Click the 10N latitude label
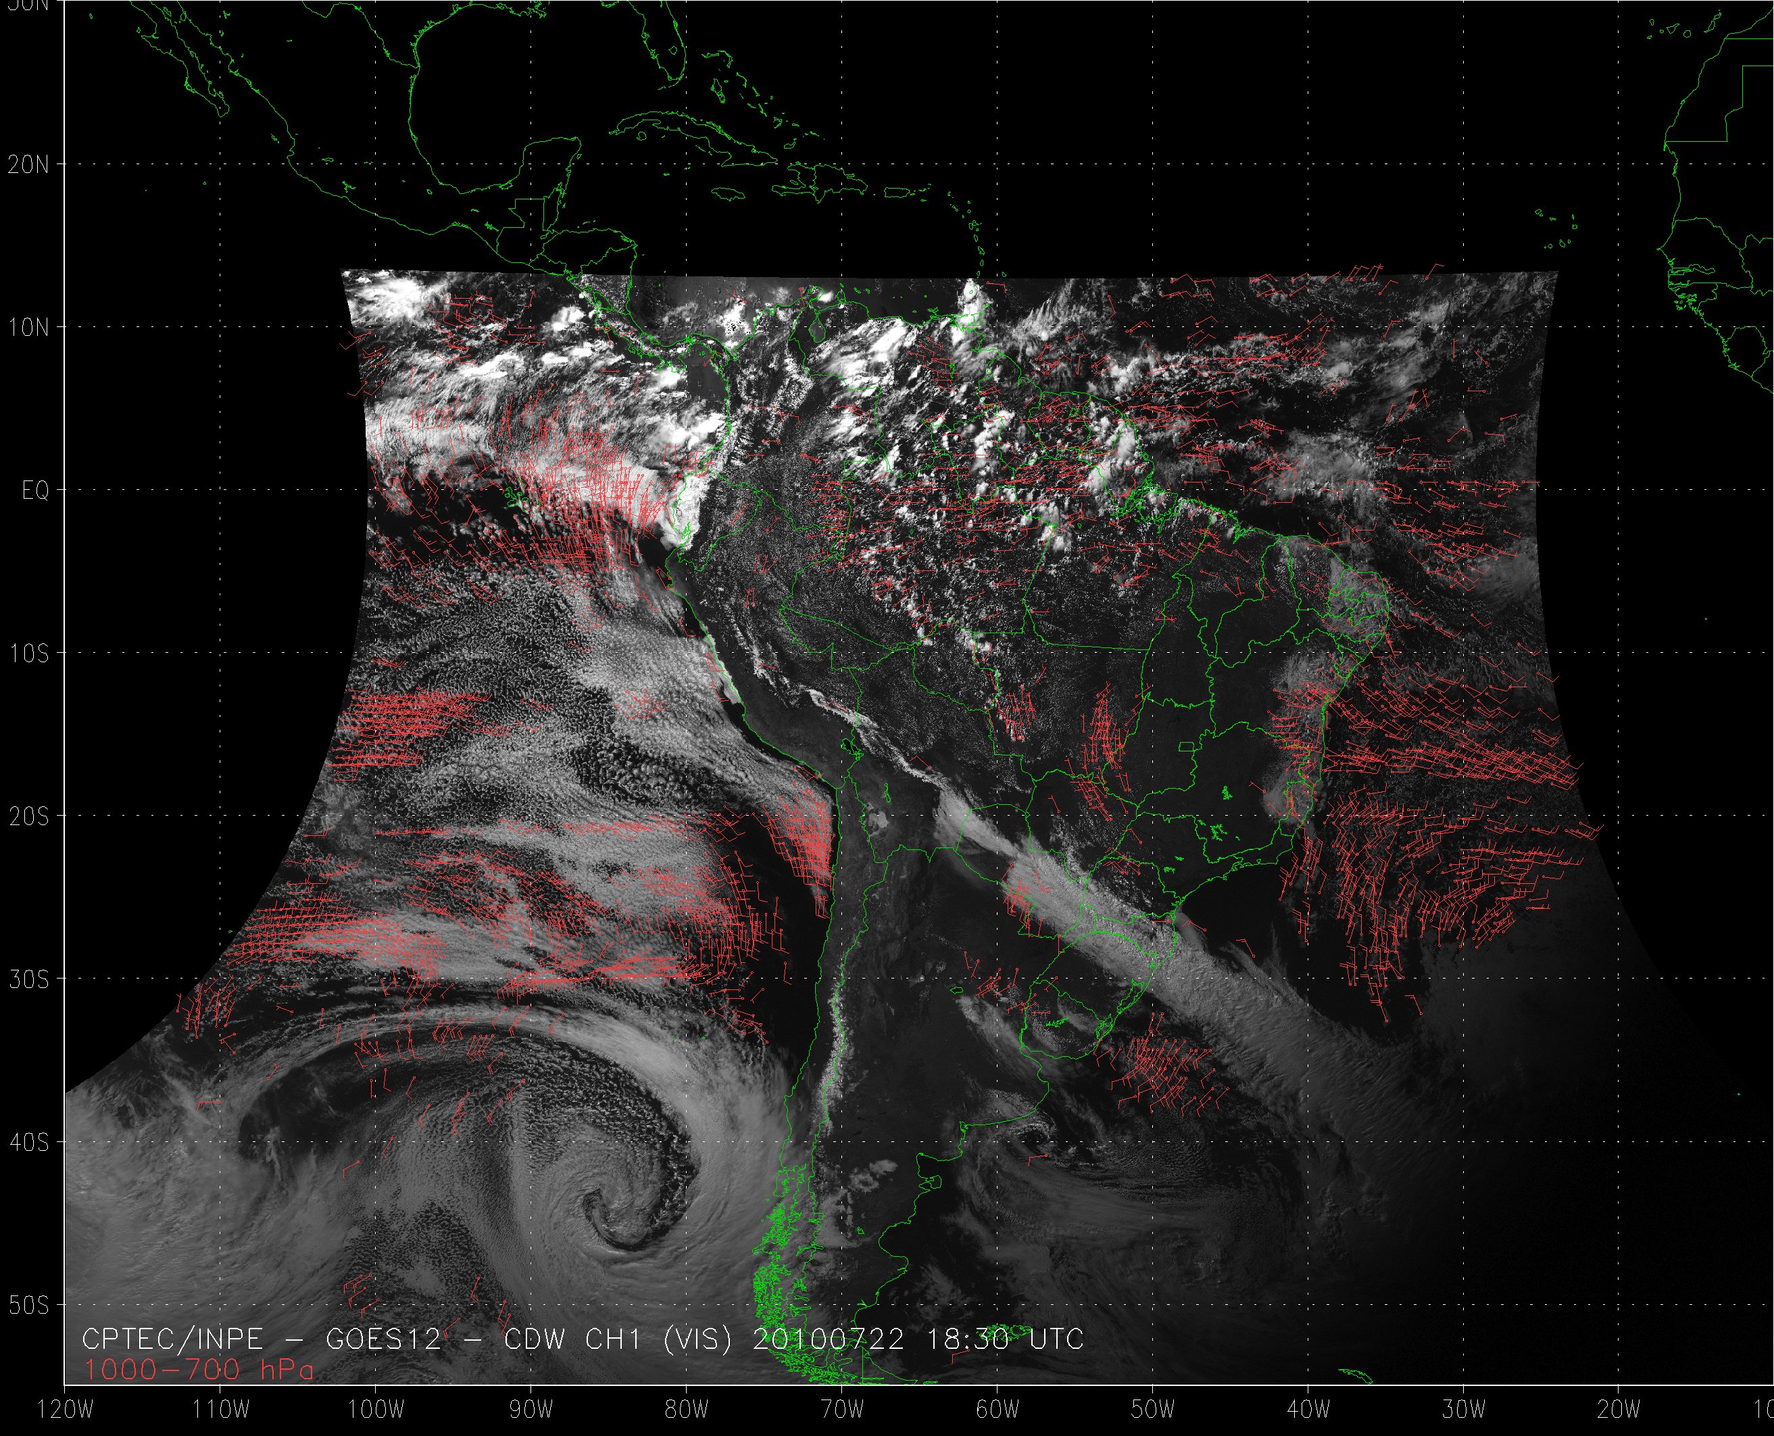 pyautogui.click(x=28, y=328)
